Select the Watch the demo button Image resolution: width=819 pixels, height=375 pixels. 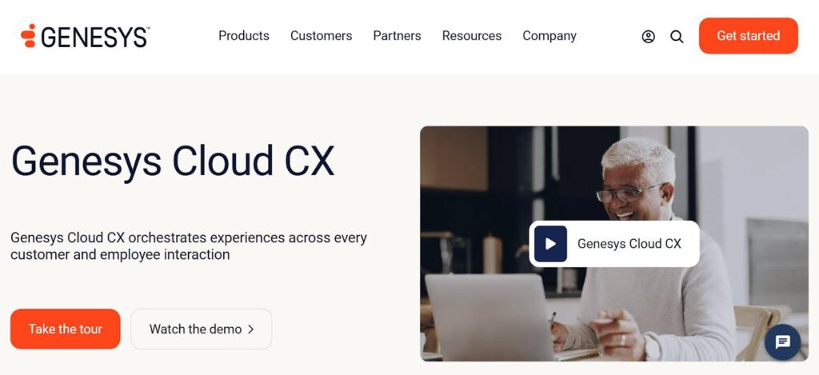pos(201,329)
